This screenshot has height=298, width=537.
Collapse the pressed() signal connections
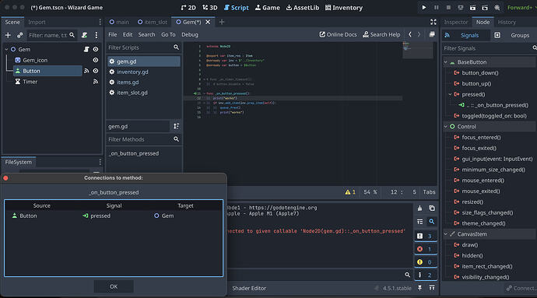450,94
